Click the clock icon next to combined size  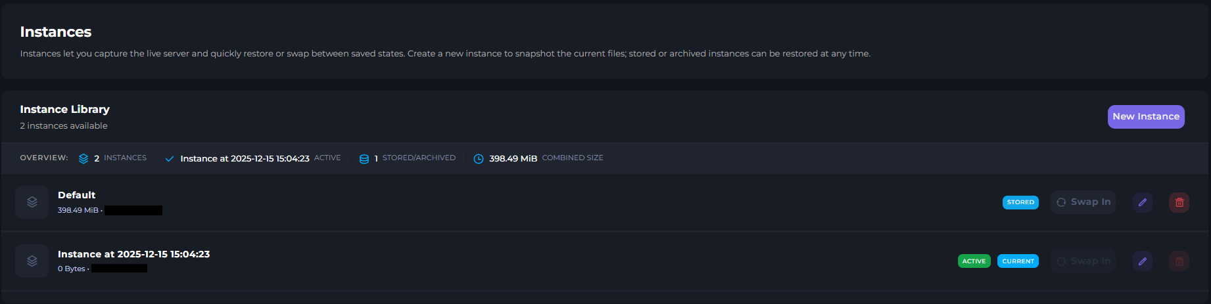click(x=479, y=159)
